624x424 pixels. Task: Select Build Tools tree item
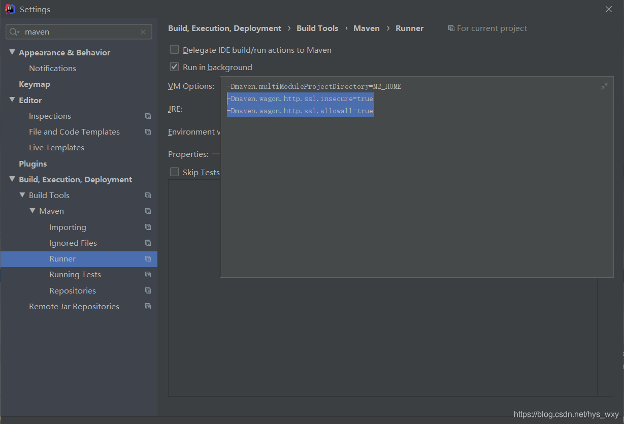point(49,195)
